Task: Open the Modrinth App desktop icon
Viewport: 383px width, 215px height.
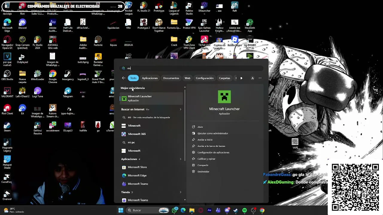Action: (x=250, y=26)
